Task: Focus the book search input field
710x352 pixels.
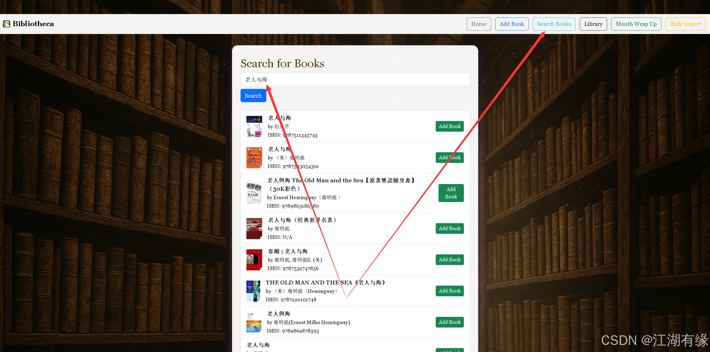Action: [355, 80]
